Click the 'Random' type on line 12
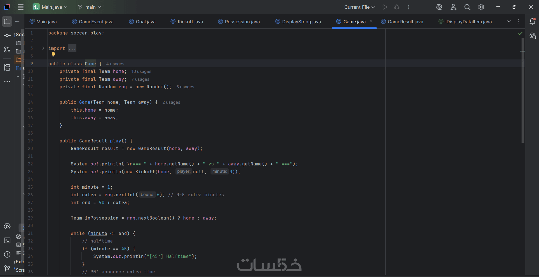Image resolution: width=539 pixels, height=277 pixels. 107,87
